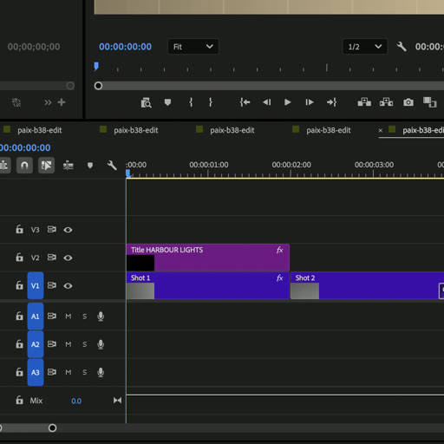Export frame with camera icon
Image resolution: width=444 pixels, height=444 pixels.
pos(408,102)
